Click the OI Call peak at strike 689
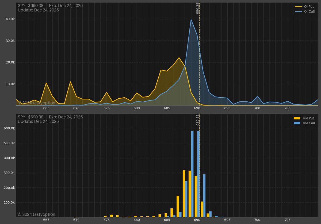This screenshot has height=224, width=321. [191, 19]
